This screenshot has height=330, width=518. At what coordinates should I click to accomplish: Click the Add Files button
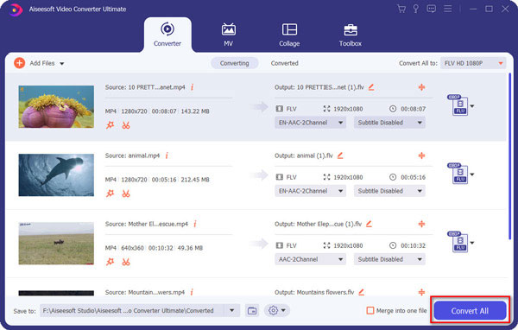pos(39,63)
